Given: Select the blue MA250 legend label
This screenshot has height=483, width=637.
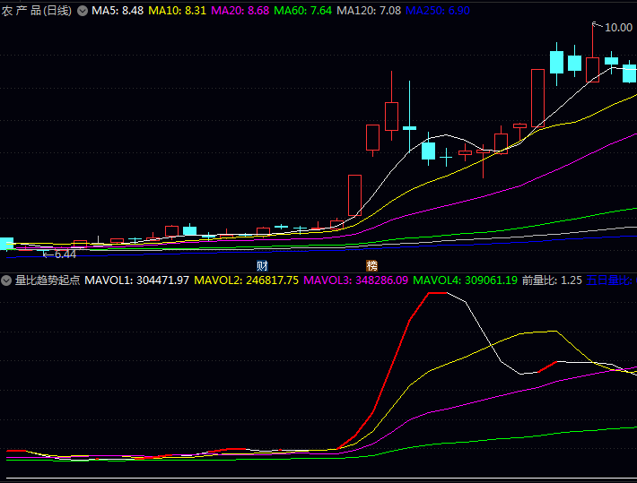Looking at the screenshot, I should pos(437,11).
